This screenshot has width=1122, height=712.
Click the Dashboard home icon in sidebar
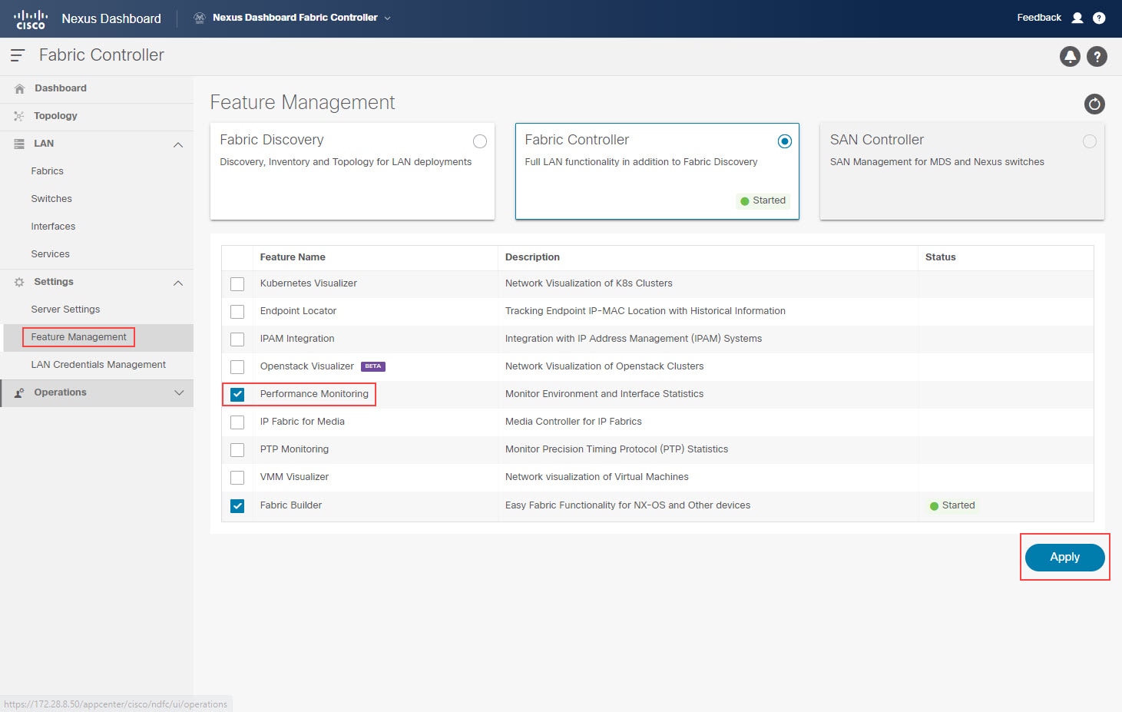pos(19,88)
